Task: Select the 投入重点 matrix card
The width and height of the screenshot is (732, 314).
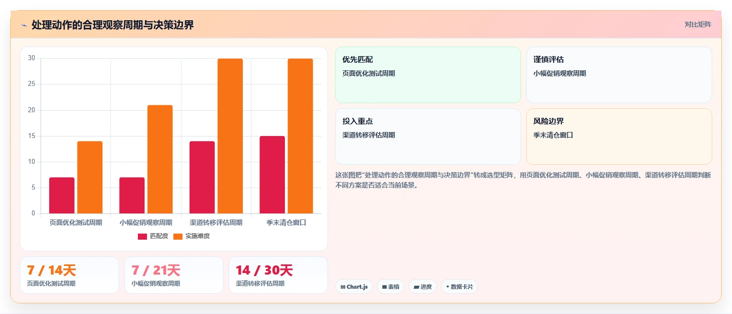Action: (428, 137)
